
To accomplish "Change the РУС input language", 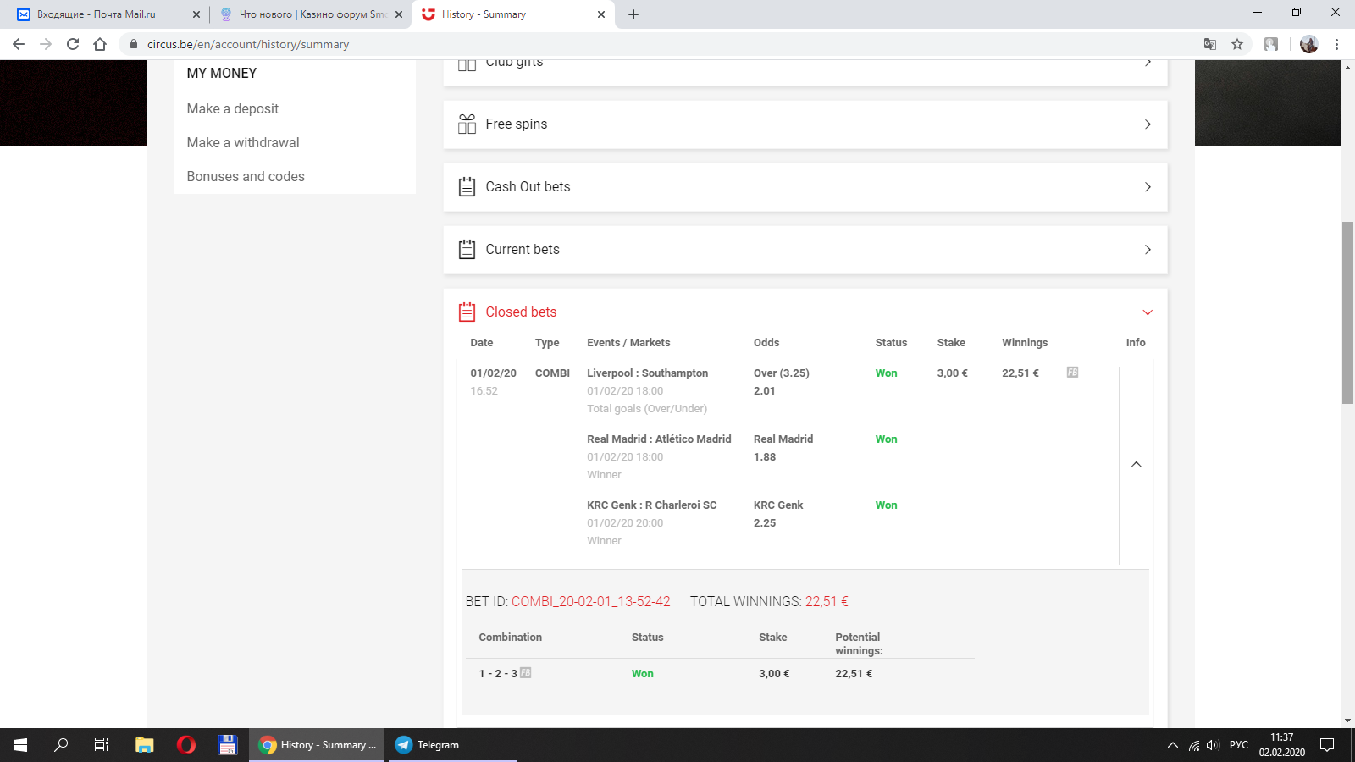I will tap(1239, 745).
